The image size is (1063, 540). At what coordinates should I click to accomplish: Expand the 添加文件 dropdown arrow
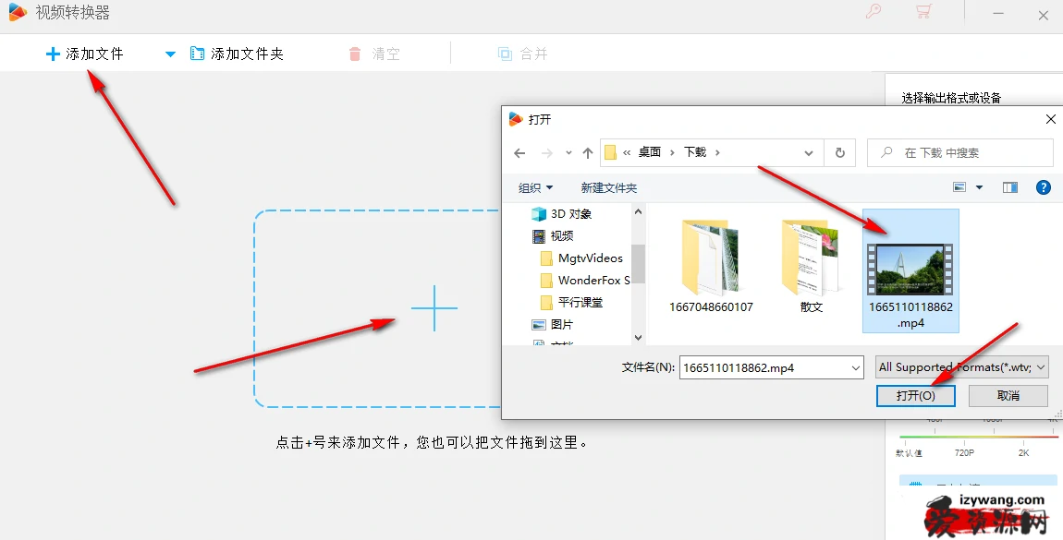[x=170, y=54]
